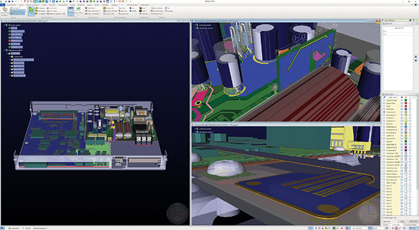This screenshot has width=419, height=230.
Task: Click the first large icon in the ribbon
Action: pyautogui.click(x=5, y=9)
